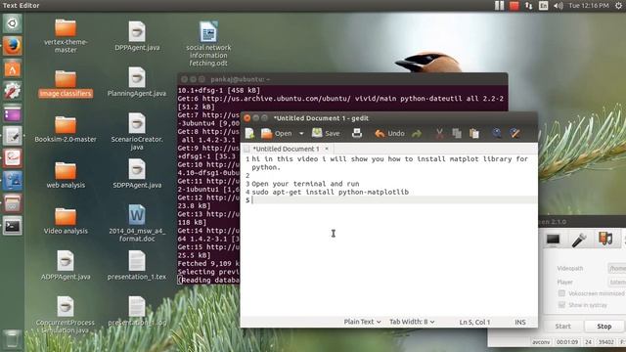Open the Tab Width dropdown
Screen dimensions: 626x352
point(412,322)
